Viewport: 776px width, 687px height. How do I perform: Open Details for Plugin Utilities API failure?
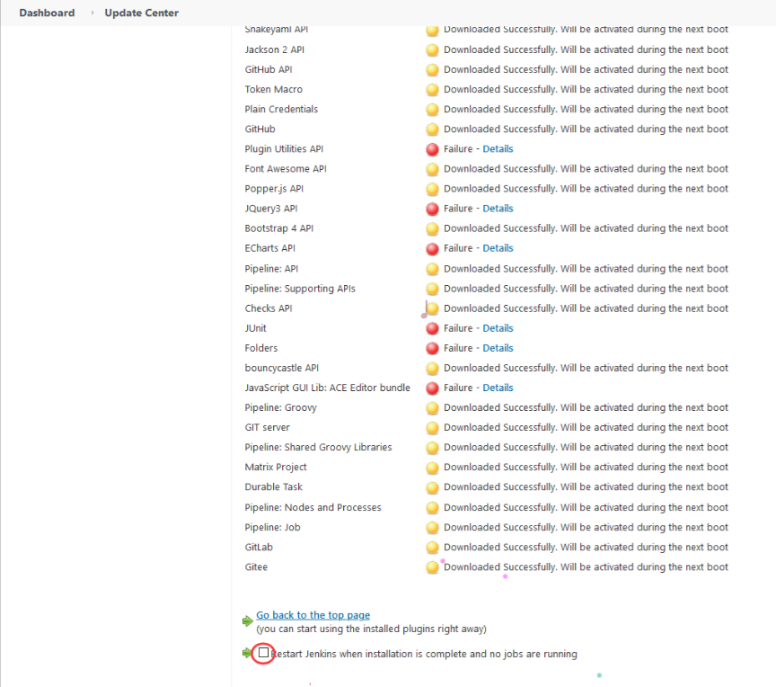498,148
